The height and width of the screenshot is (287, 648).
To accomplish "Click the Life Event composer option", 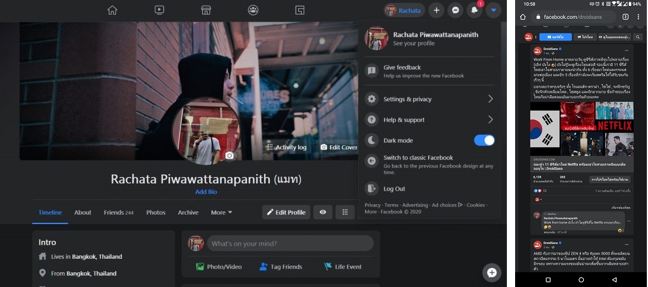I will click(x=343, y=267).
